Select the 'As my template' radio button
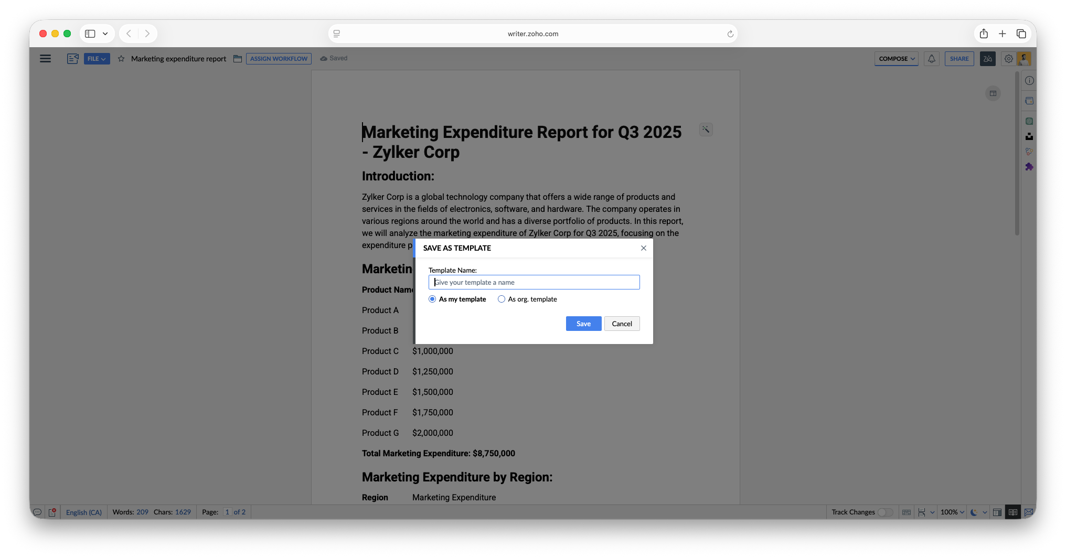 432,299
